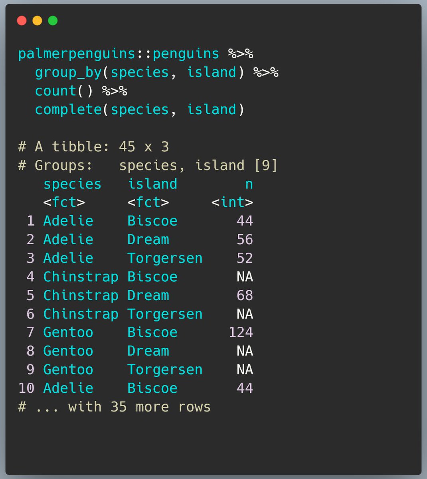Click the count() function text
The height and width of the screenshot is (479, 427).
[x=64, y=91]
